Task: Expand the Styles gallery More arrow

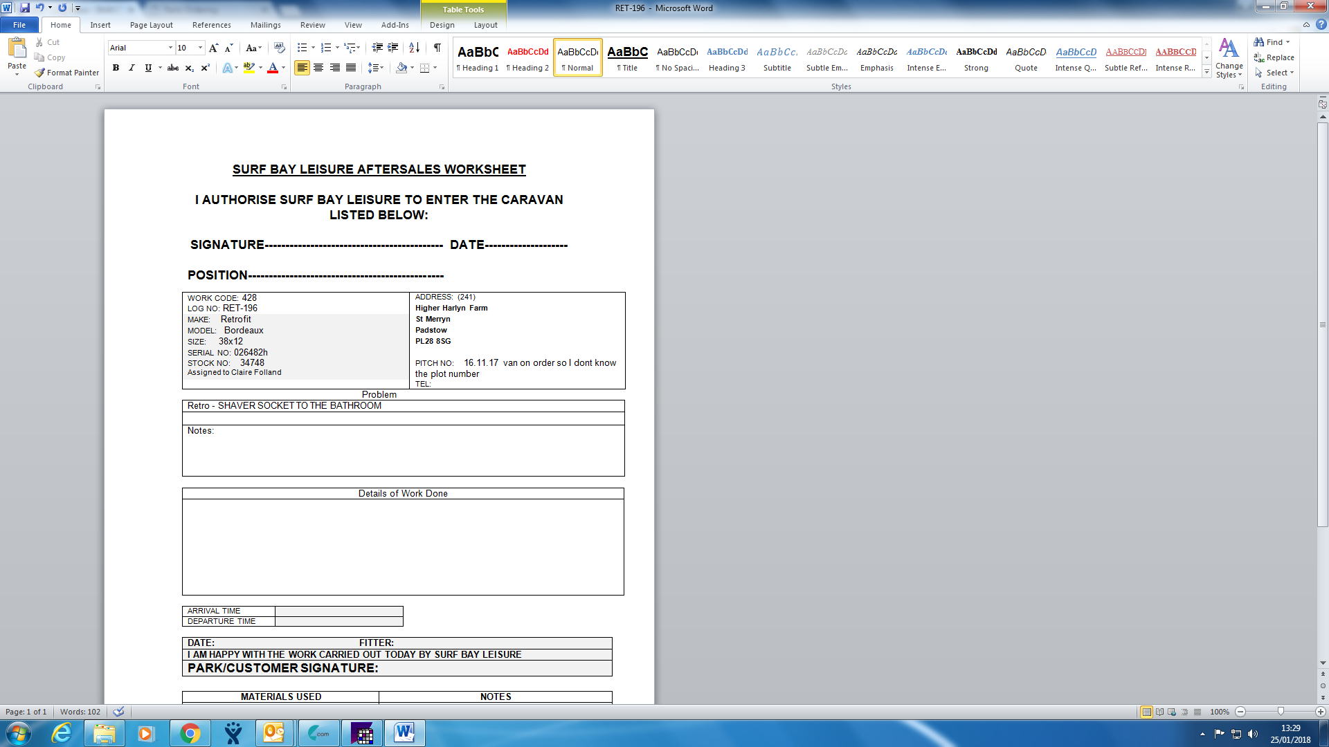Action: tap(1206, 72)
